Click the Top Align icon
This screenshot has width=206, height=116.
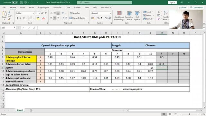click(51, 13)
